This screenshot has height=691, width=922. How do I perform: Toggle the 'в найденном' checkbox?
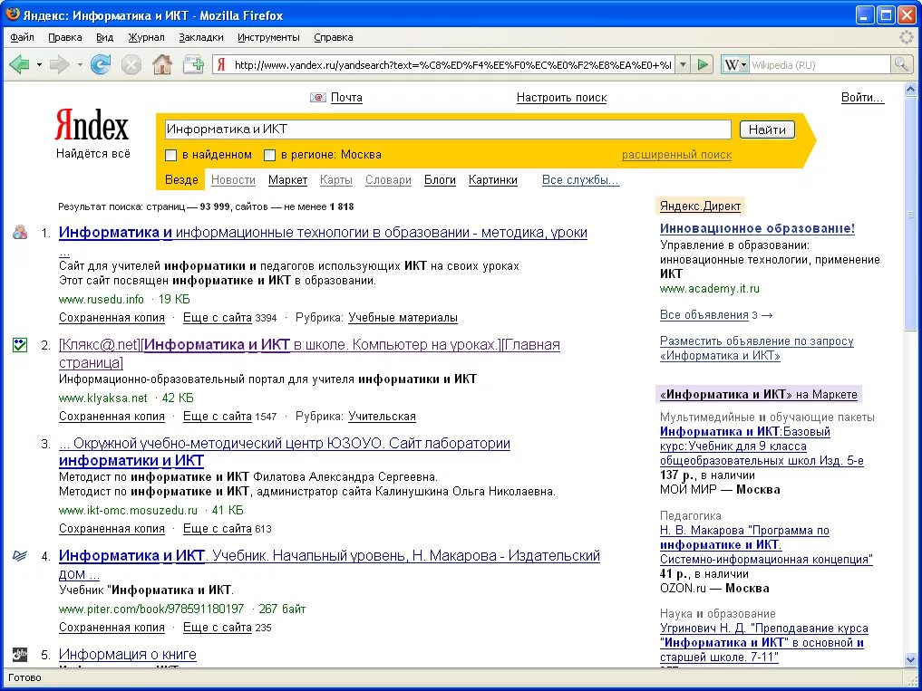[171, 155]
